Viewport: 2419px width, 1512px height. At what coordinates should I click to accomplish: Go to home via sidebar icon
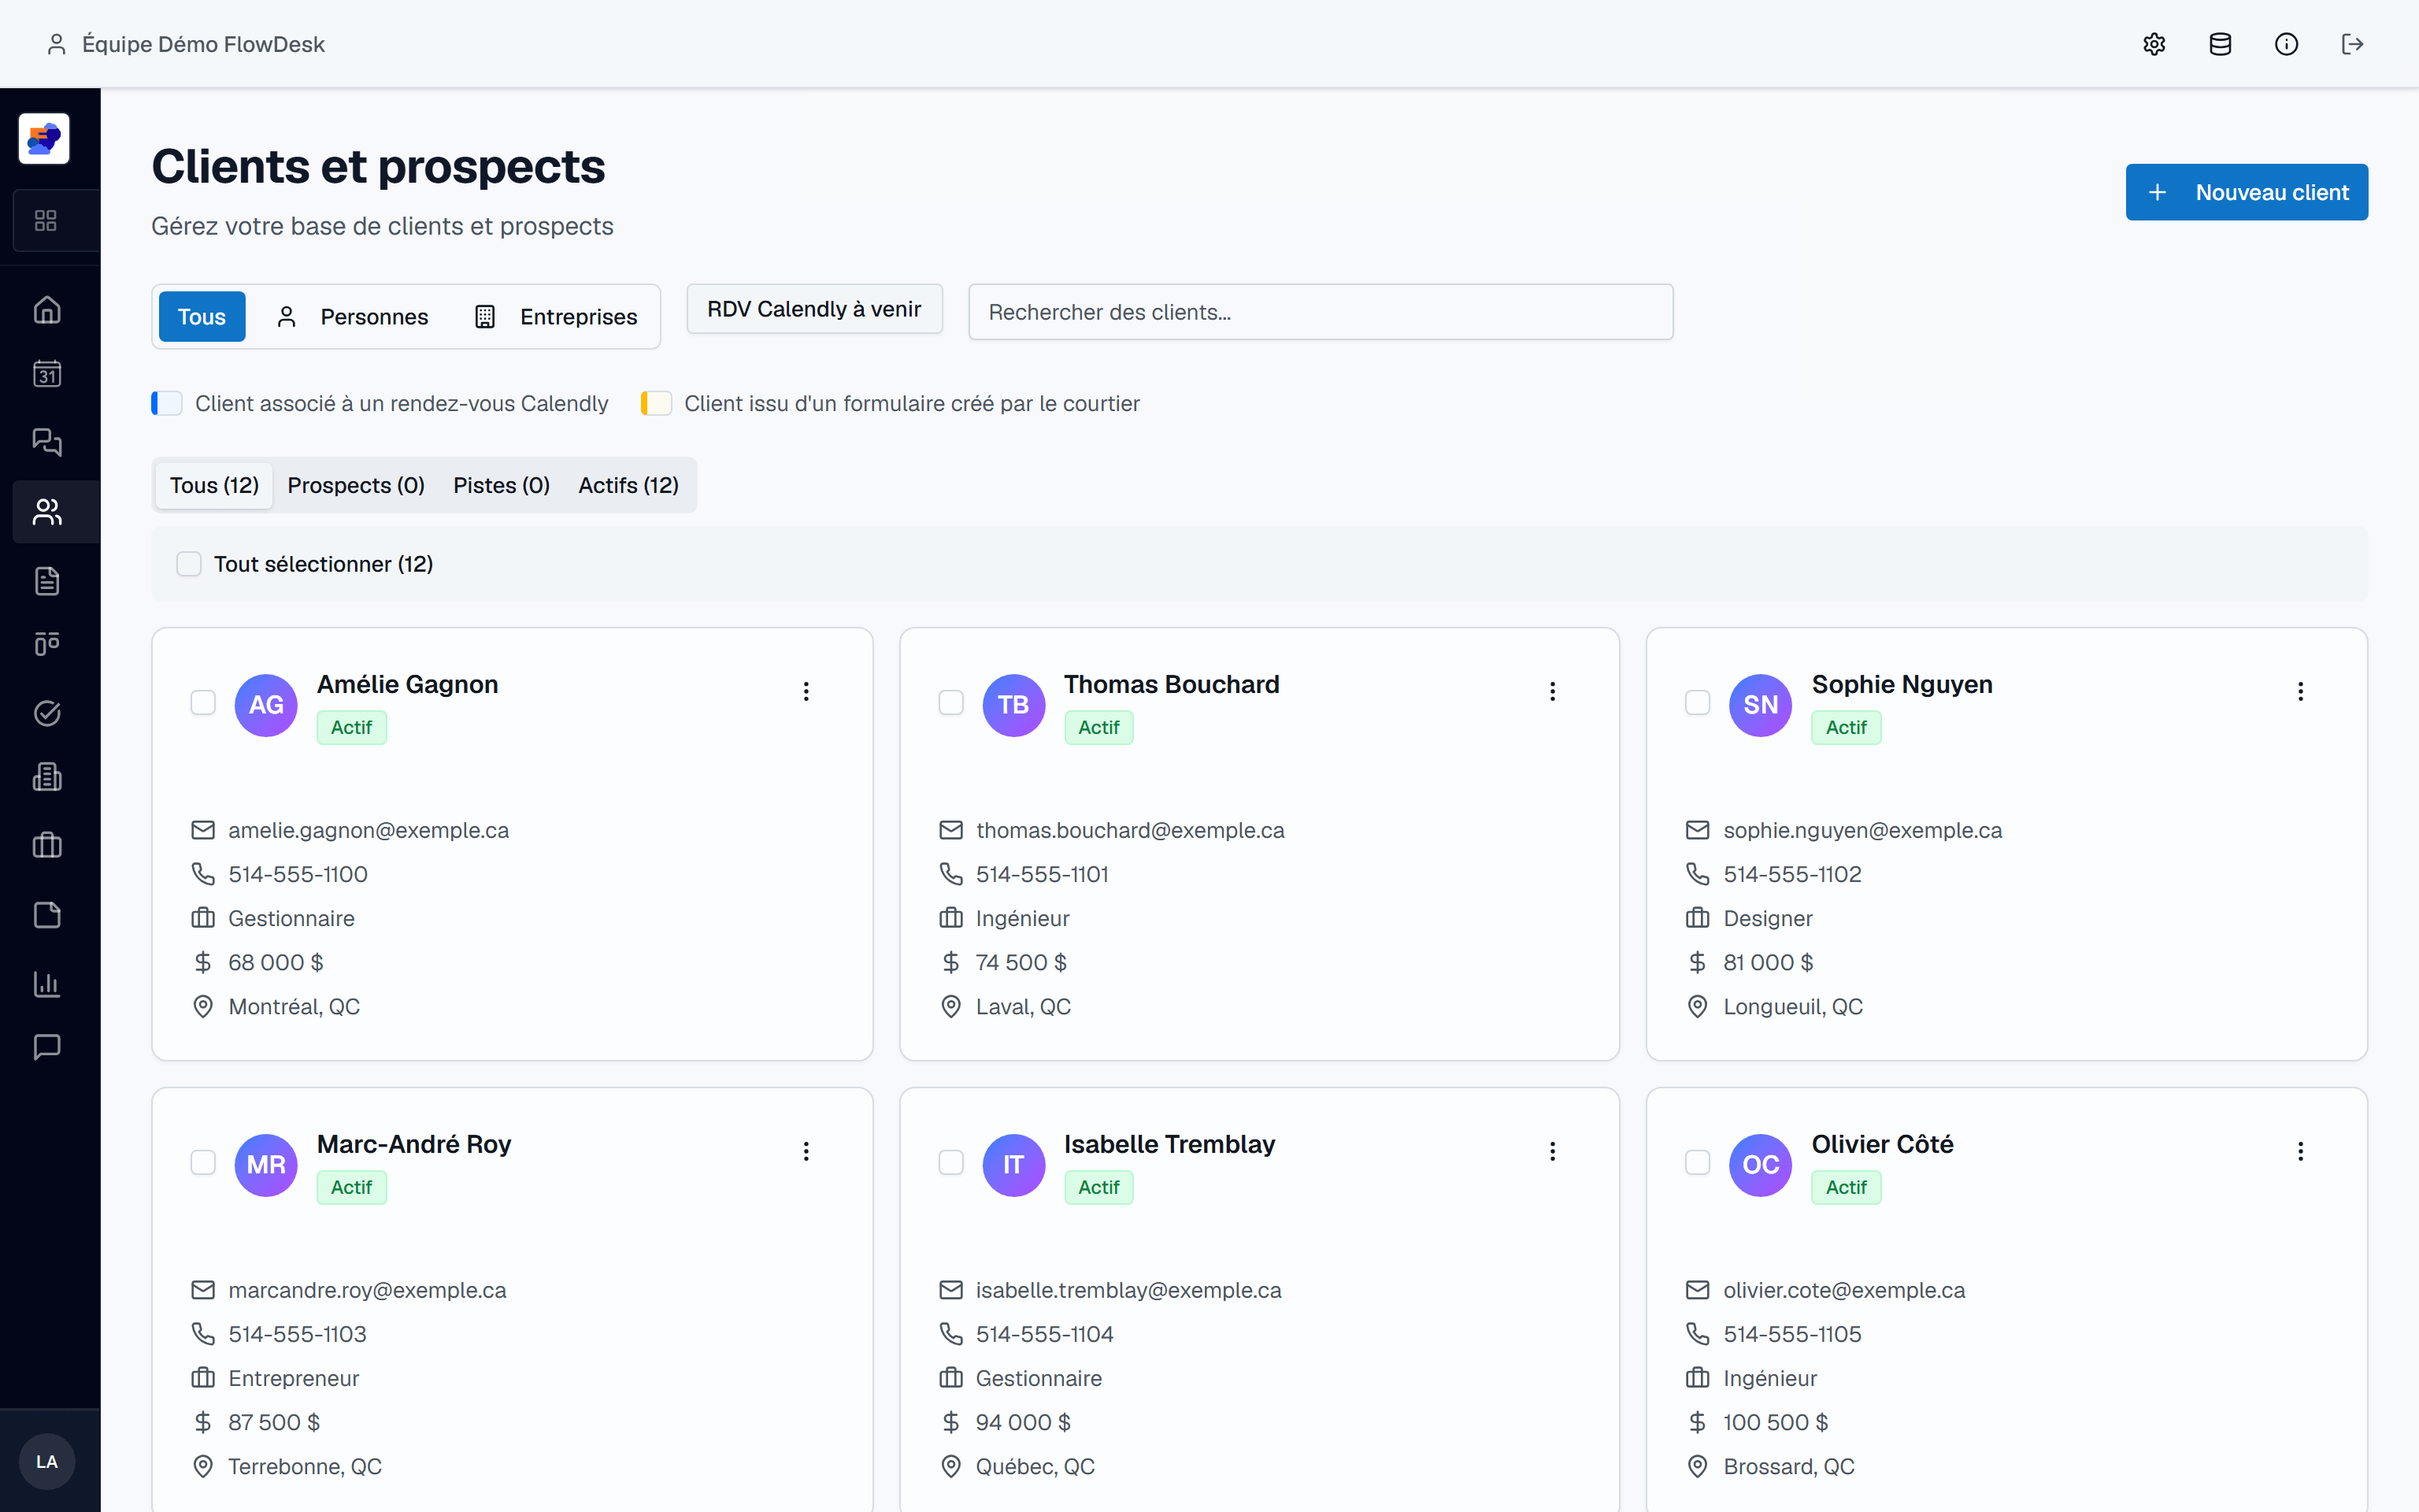pos(47,310)
